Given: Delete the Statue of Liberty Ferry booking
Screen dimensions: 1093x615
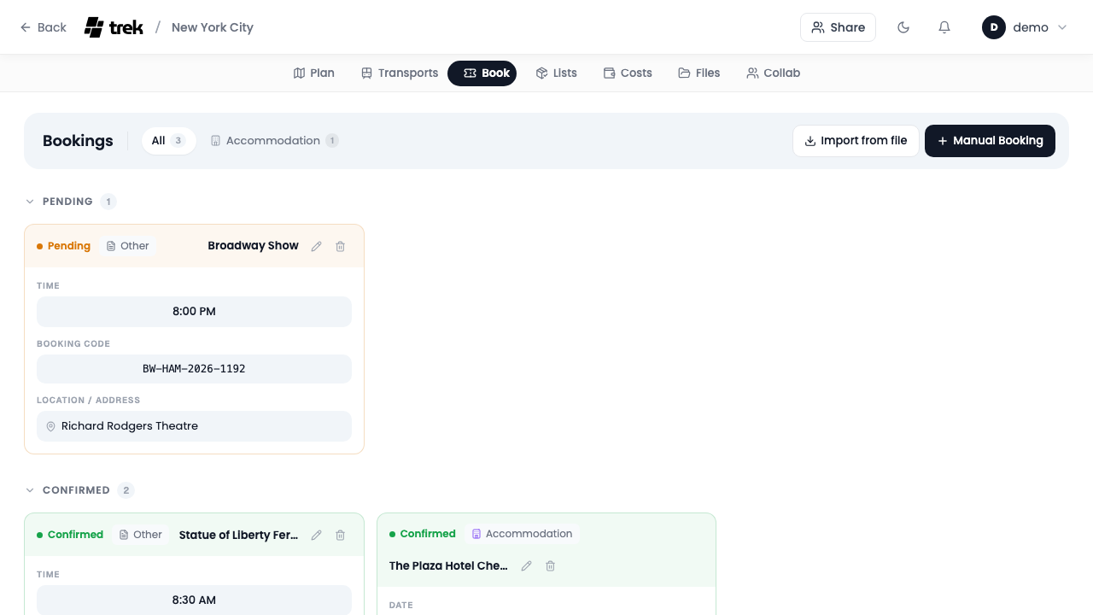Looking at the screenshot, I should [341, 535].
